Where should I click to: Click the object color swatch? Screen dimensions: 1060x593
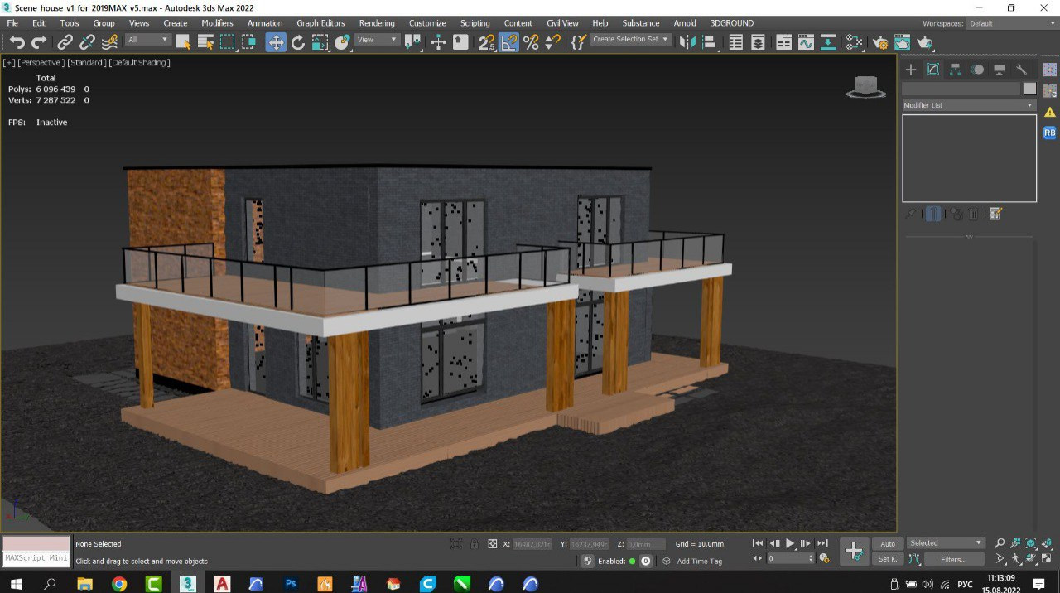(x=1029, y=89)
